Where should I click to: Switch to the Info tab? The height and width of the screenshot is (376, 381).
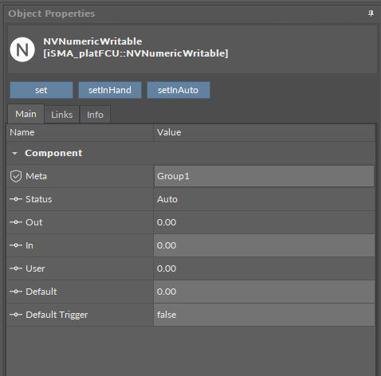pyautogui.click(x=95, y=115)
